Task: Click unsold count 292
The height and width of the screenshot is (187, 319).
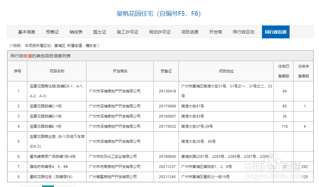Action: (x=305, y=167)
